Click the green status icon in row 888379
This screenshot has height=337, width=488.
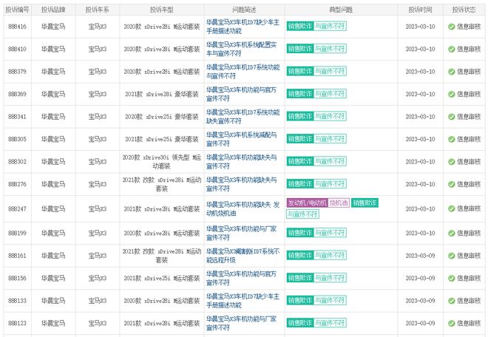point(452,72)
